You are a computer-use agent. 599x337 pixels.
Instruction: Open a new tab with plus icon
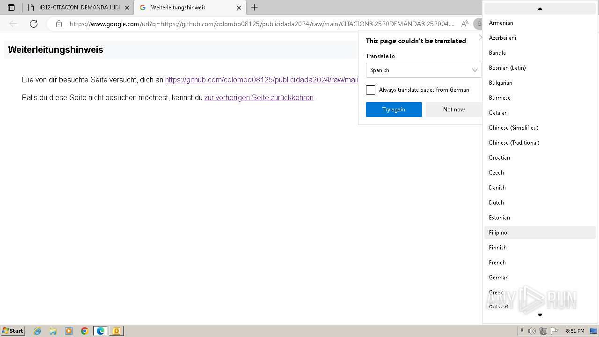[255, 7]
